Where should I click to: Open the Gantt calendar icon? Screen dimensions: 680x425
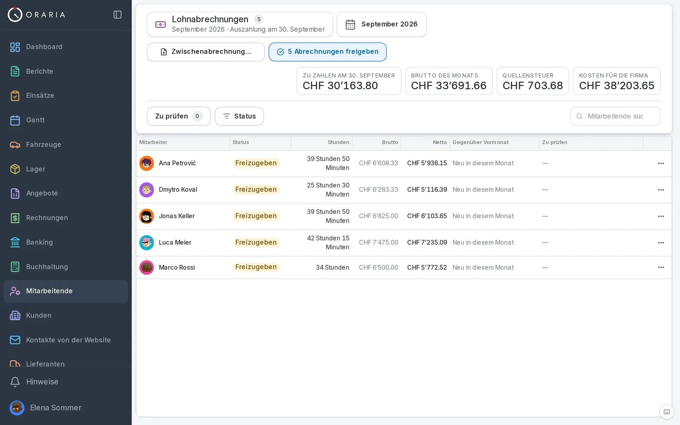[x=15, y=120]
